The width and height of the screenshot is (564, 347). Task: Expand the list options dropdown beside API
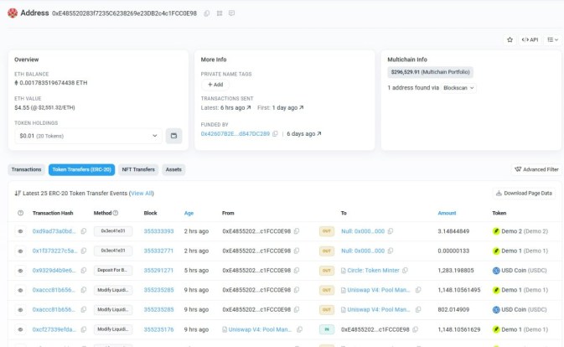pyautogui.click(x=552, y=39)
